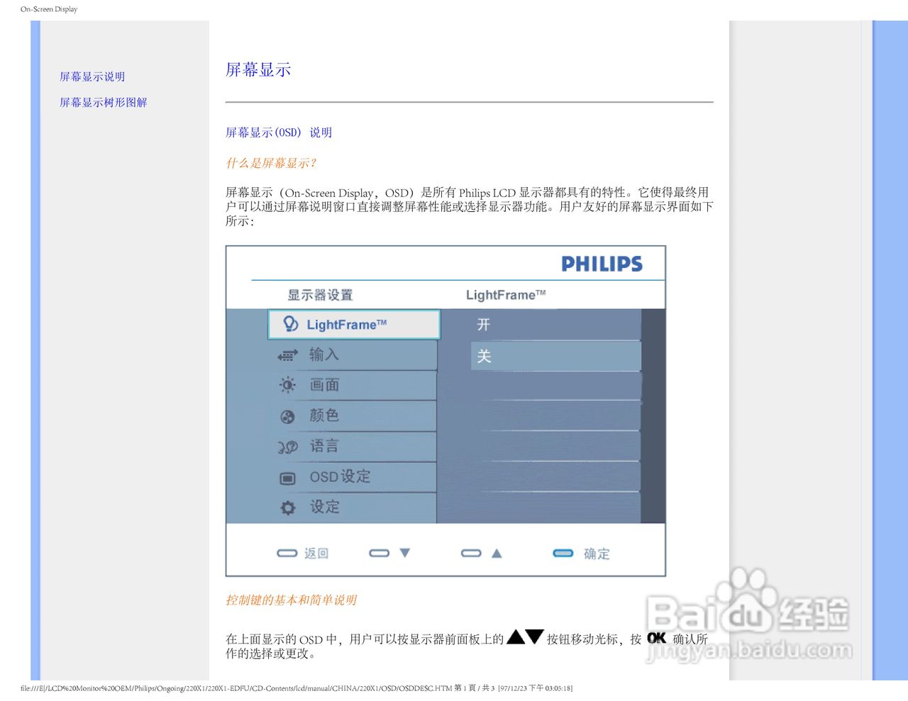Click the PHILIPS logo in the OSD

click(602, 264)
